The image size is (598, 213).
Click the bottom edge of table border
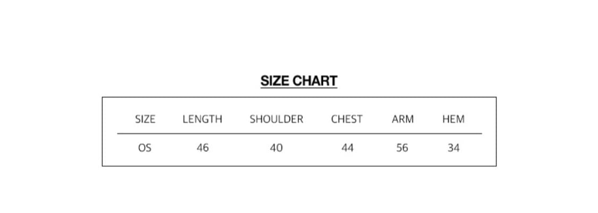click(299, 166)
